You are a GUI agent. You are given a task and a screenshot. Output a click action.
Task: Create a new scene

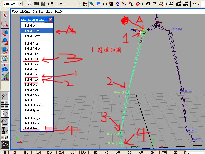30,4
